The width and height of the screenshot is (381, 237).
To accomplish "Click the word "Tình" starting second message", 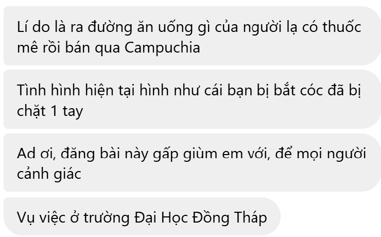I will (x=31, y=91).
